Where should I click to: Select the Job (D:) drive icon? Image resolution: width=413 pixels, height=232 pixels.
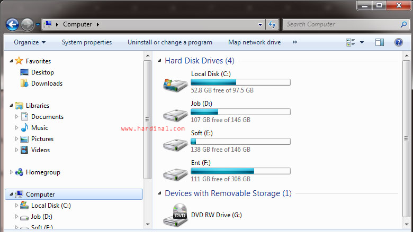pyautogui.click(x=175, y=115)
